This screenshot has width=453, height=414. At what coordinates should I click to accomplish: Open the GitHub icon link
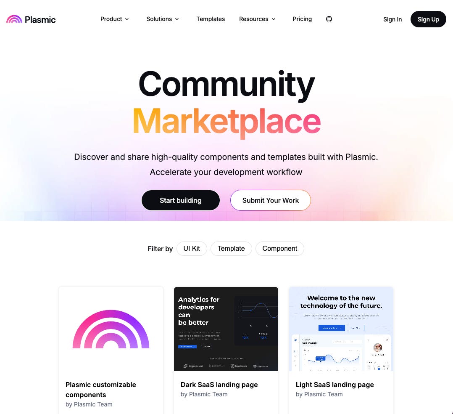pos(329,19)
